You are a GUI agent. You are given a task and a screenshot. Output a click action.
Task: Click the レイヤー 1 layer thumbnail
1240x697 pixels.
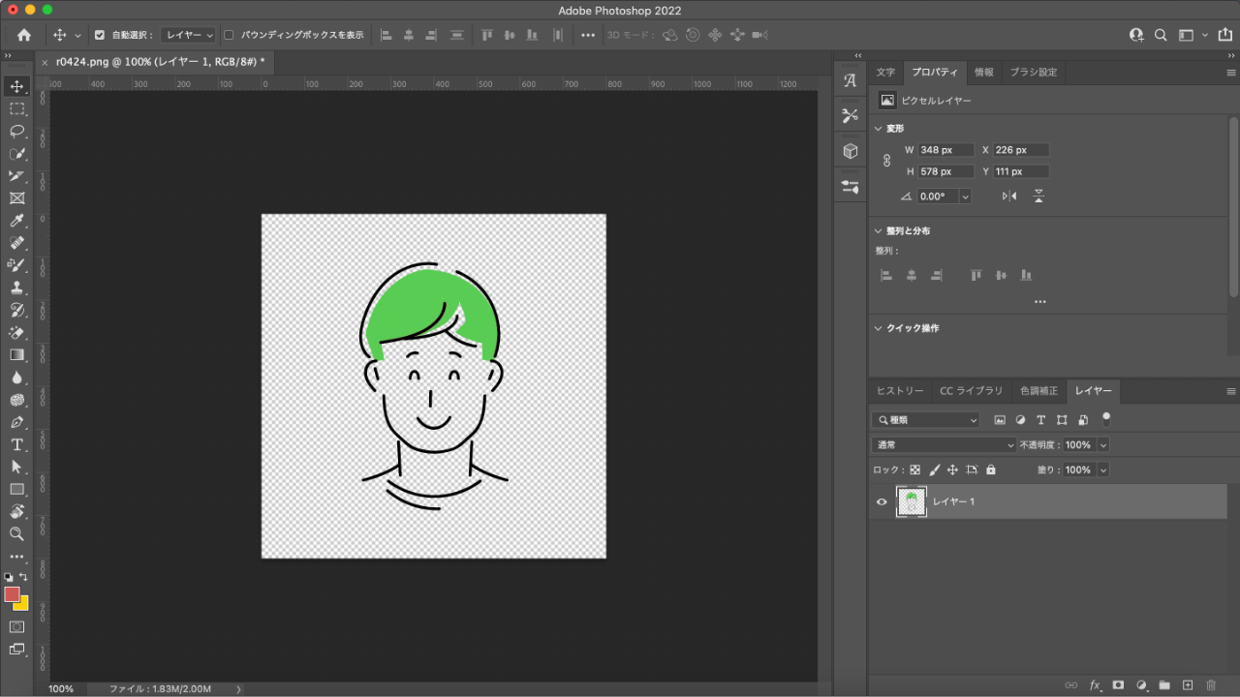click(912, 501)
